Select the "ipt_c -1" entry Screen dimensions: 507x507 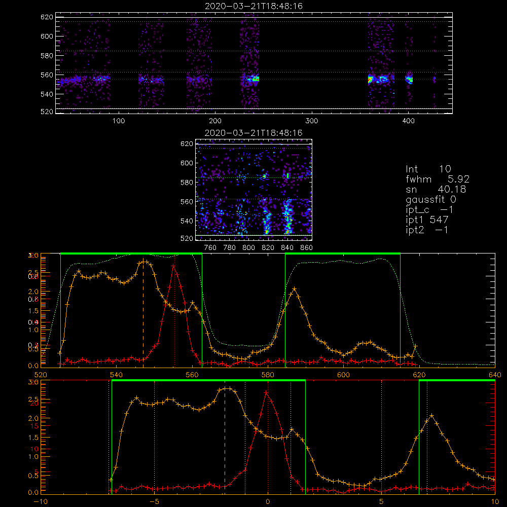430,210
